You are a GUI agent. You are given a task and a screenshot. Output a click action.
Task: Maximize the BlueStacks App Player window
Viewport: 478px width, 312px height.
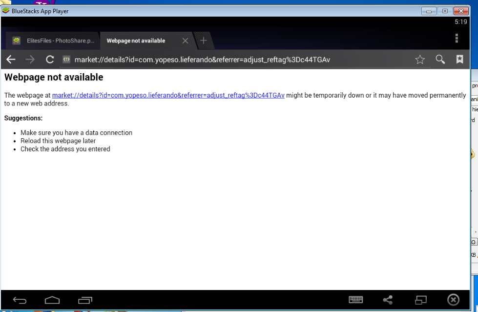tap(445, 11)
